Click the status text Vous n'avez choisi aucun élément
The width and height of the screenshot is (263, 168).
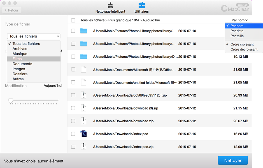(34, 161)
